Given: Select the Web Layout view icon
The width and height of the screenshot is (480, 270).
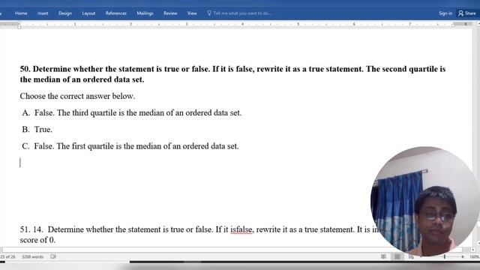Looking at the screenshot, I should 411,256.
